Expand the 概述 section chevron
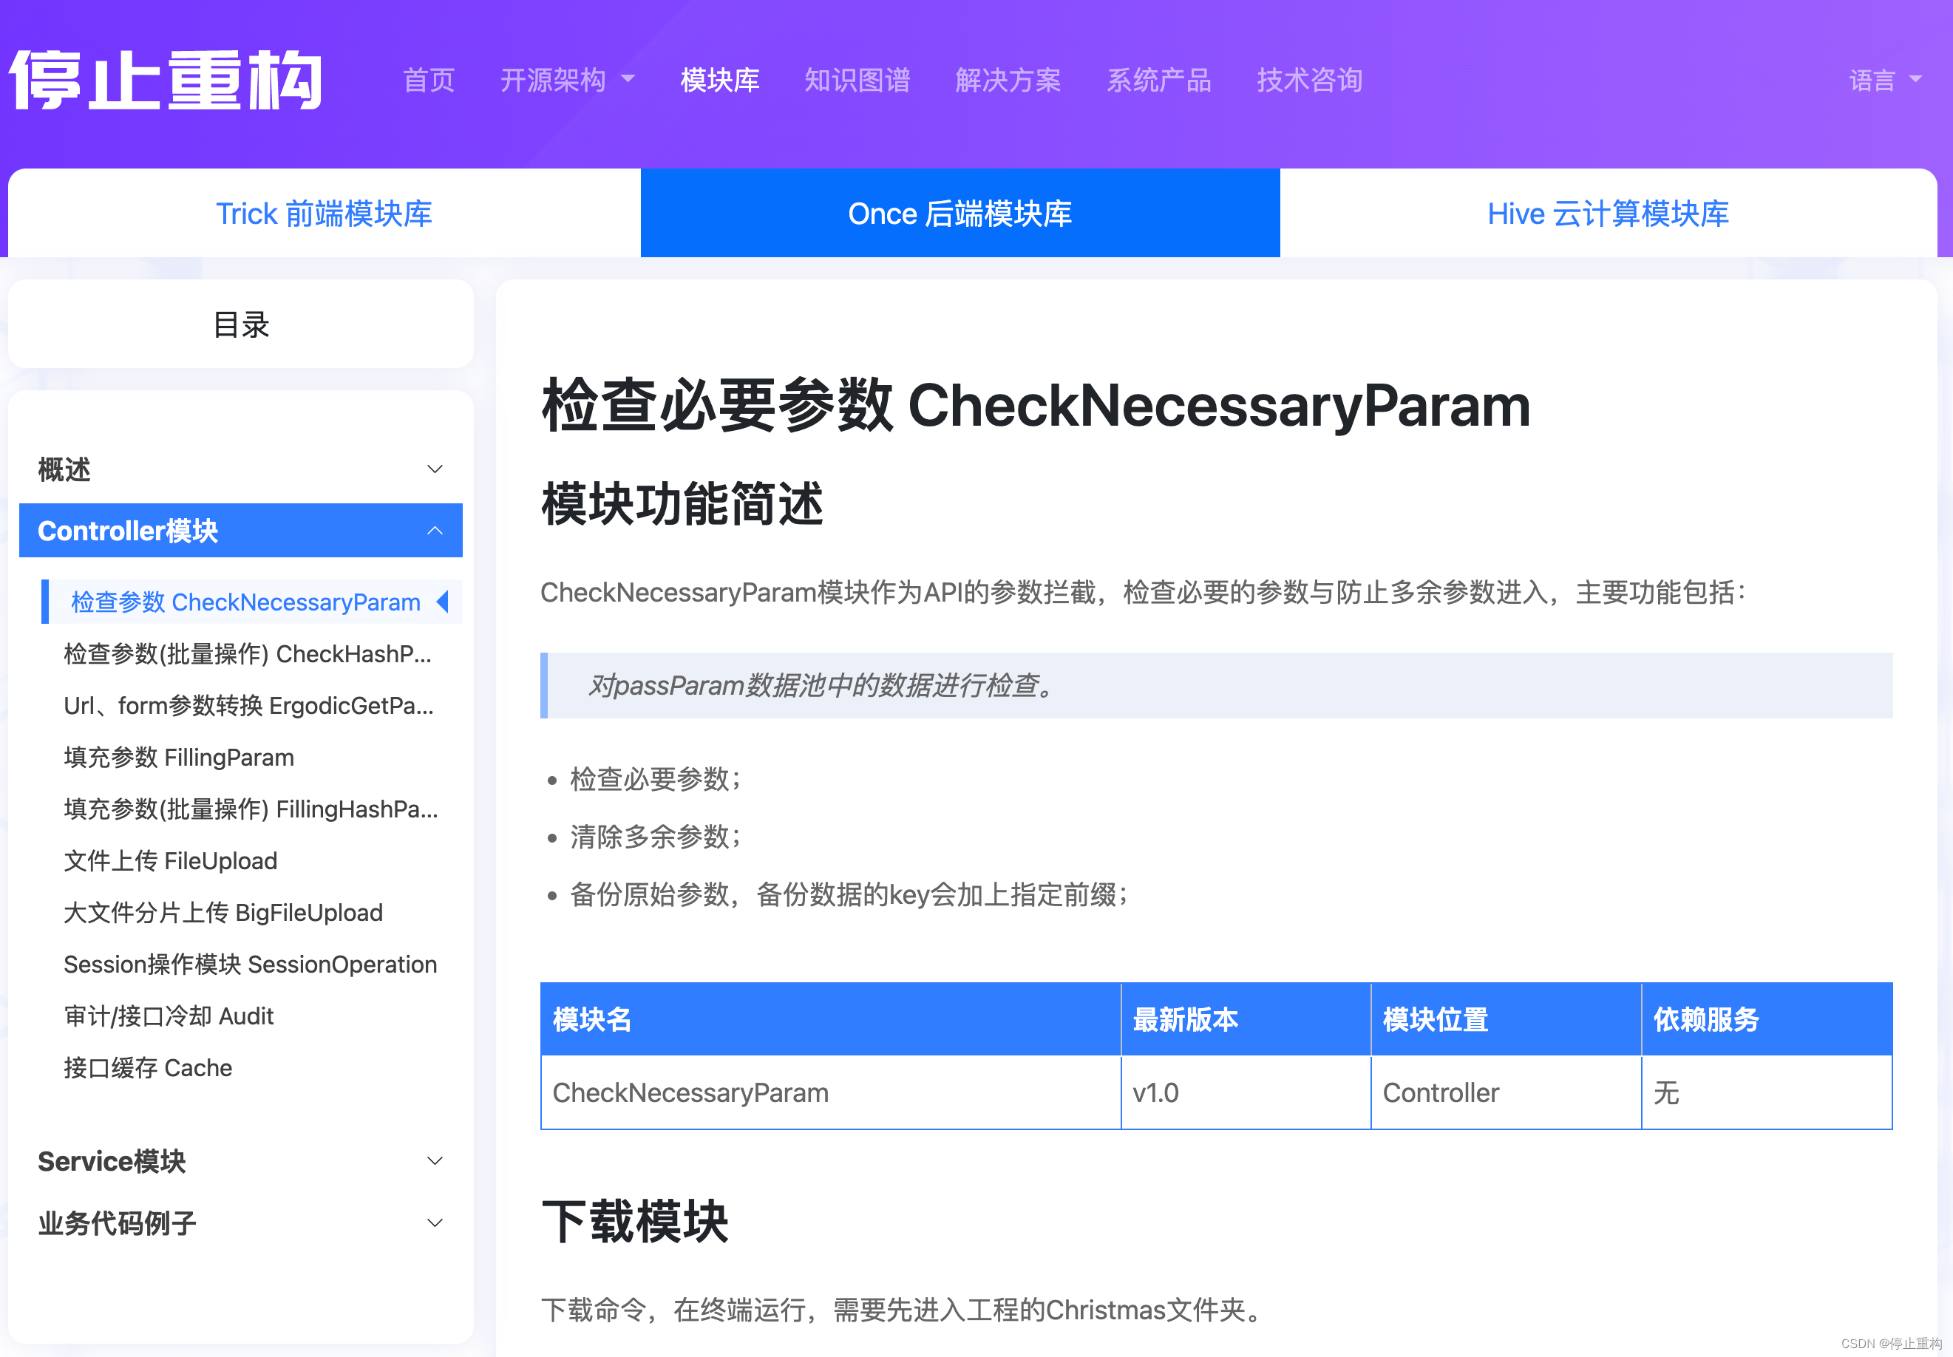This screenshot has width=1953, height=1357. point(435,469)
